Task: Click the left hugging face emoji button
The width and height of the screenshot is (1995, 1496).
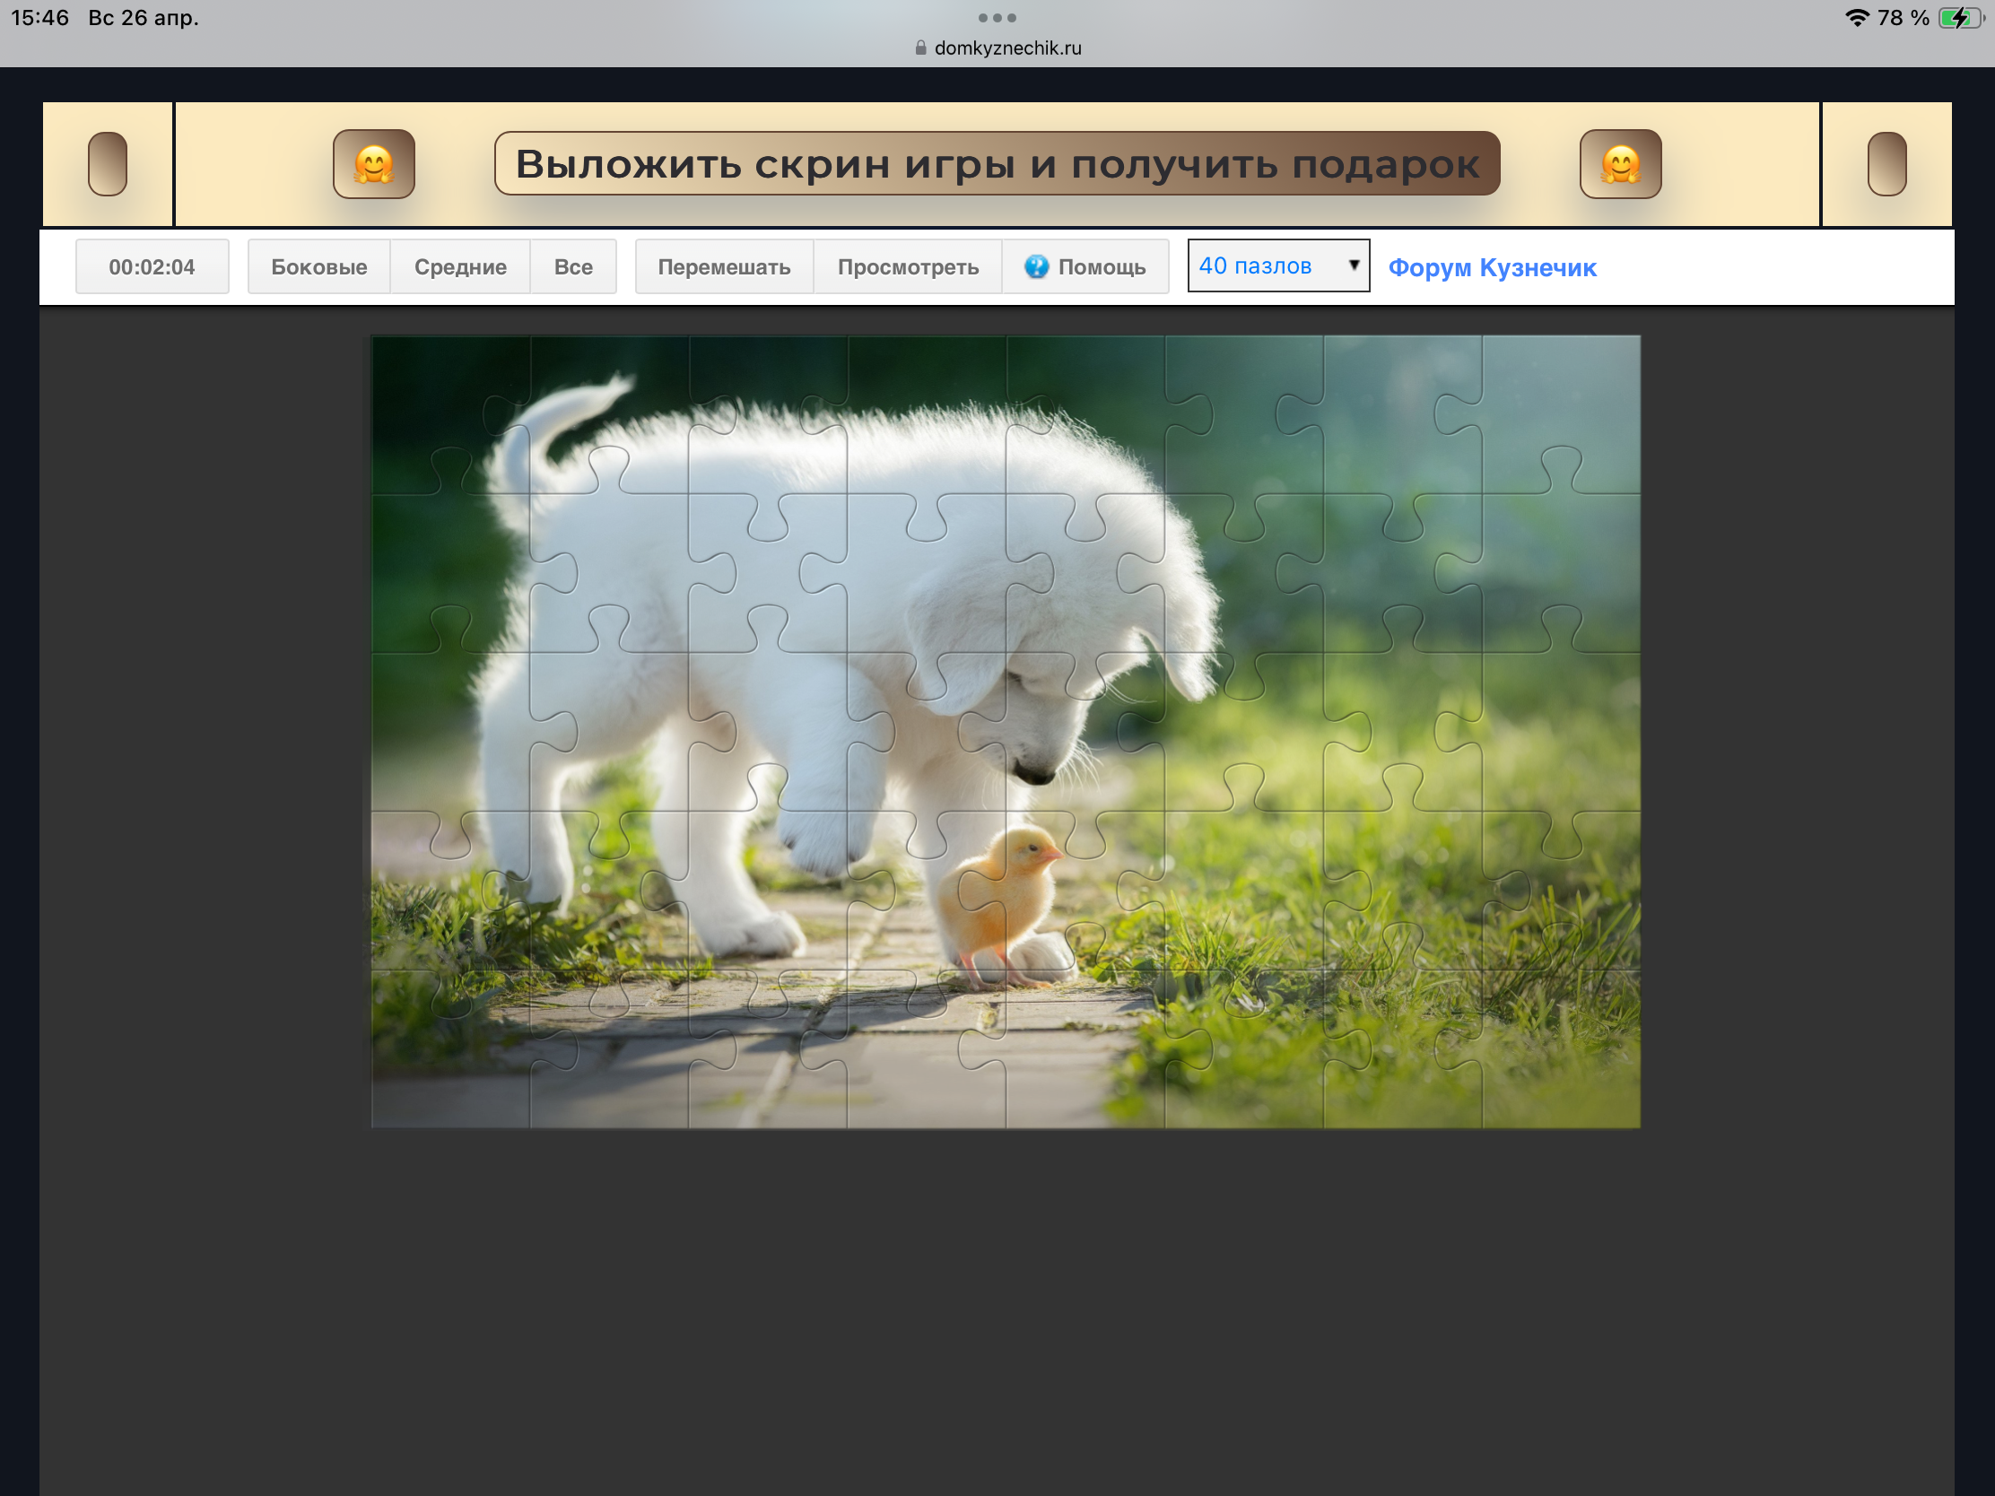Action: click(373, 164)
